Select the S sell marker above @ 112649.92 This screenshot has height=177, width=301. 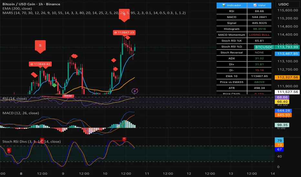click(40, 46)
